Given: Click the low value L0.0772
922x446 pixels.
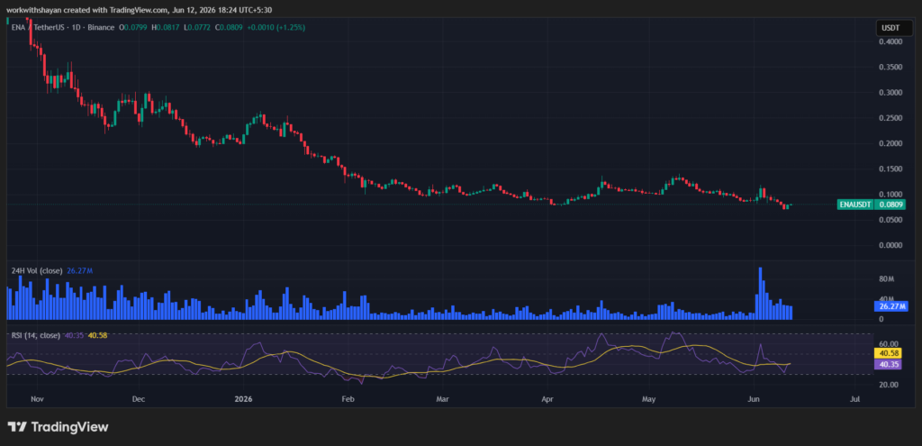Looking at the screenshot, I should tap(195, 27).
